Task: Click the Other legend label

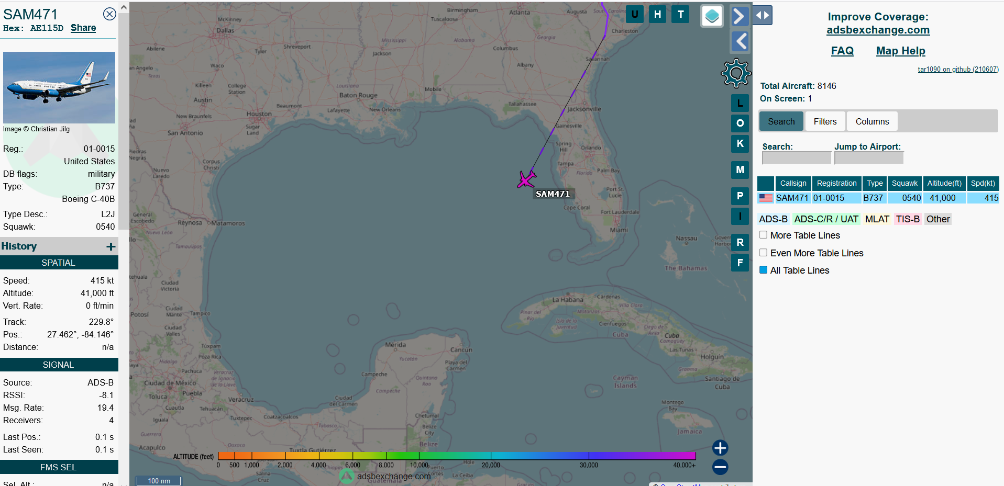Action: coord(937,219)
